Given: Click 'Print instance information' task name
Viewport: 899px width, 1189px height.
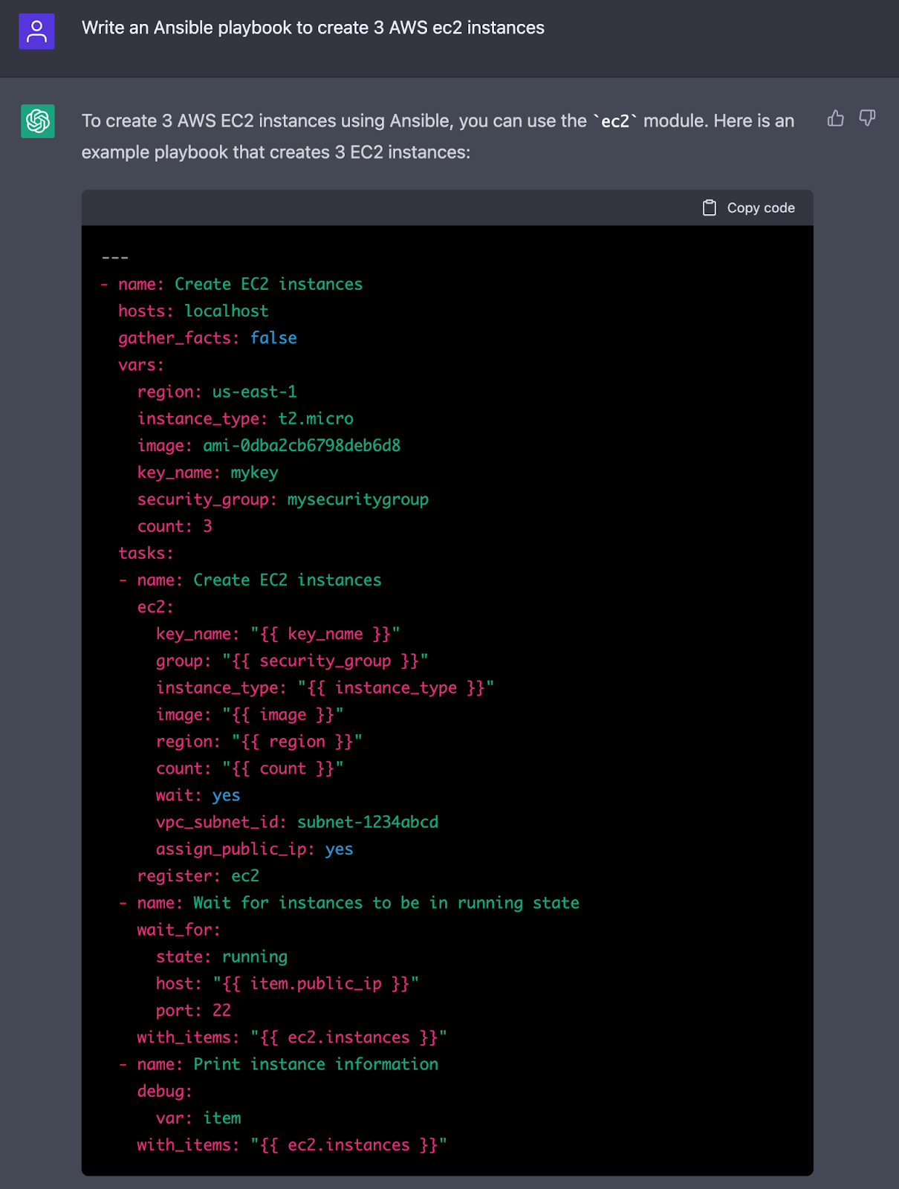Looking at the screenshot, I should click(x=316, y=1065).
